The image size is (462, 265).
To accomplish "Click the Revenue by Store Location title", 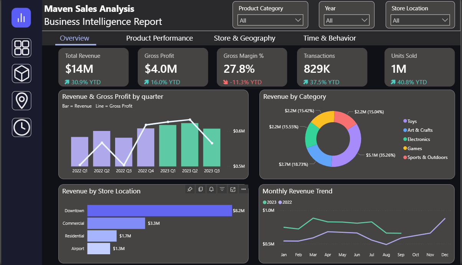I will point(101,191).
